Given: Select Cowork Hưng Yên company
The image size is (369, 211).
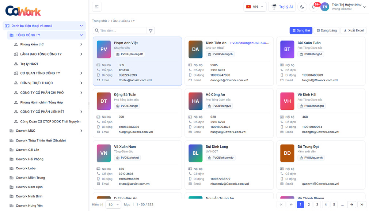Looking at the screenshot, I should click(29, 206).
